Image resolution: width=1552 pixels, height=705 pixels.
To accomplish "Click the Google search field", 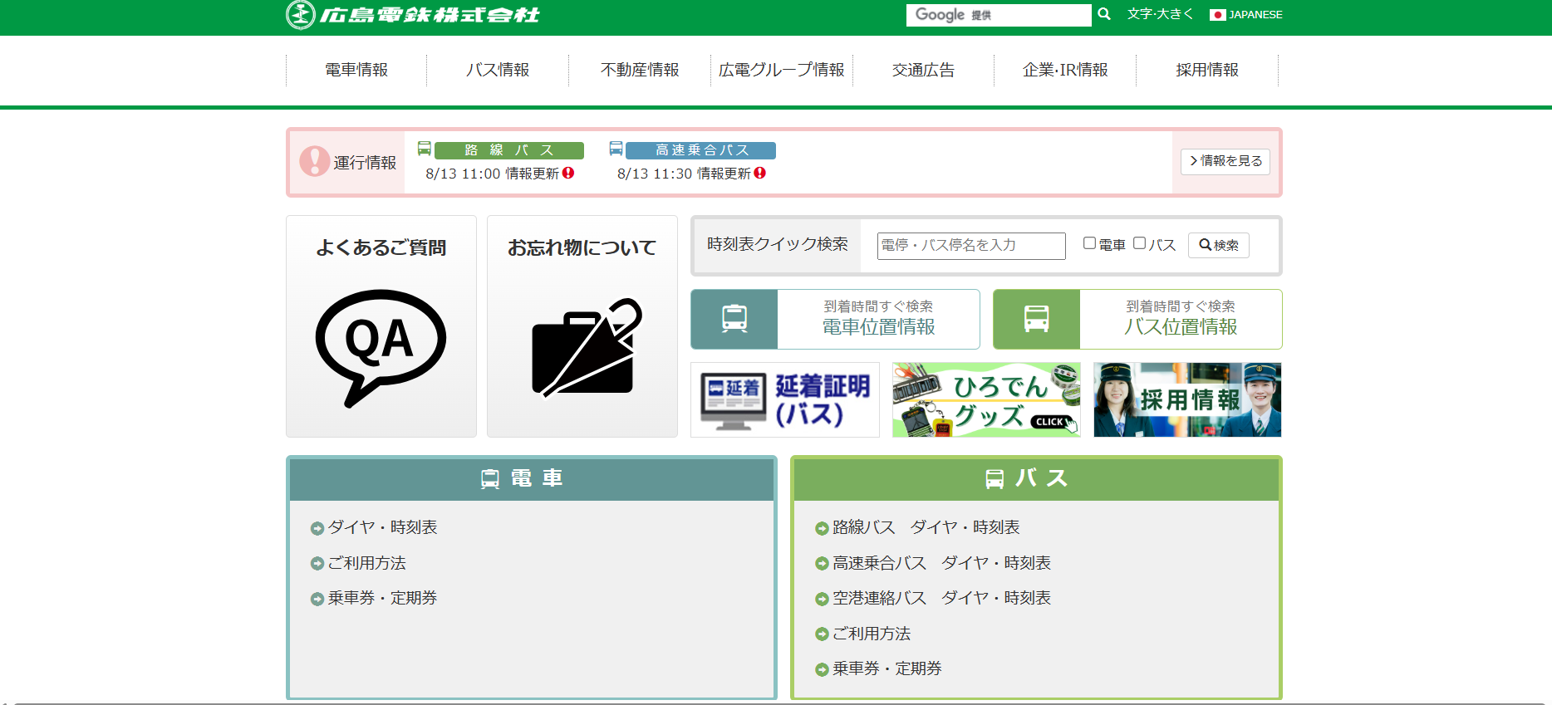I will coord(999,15).
